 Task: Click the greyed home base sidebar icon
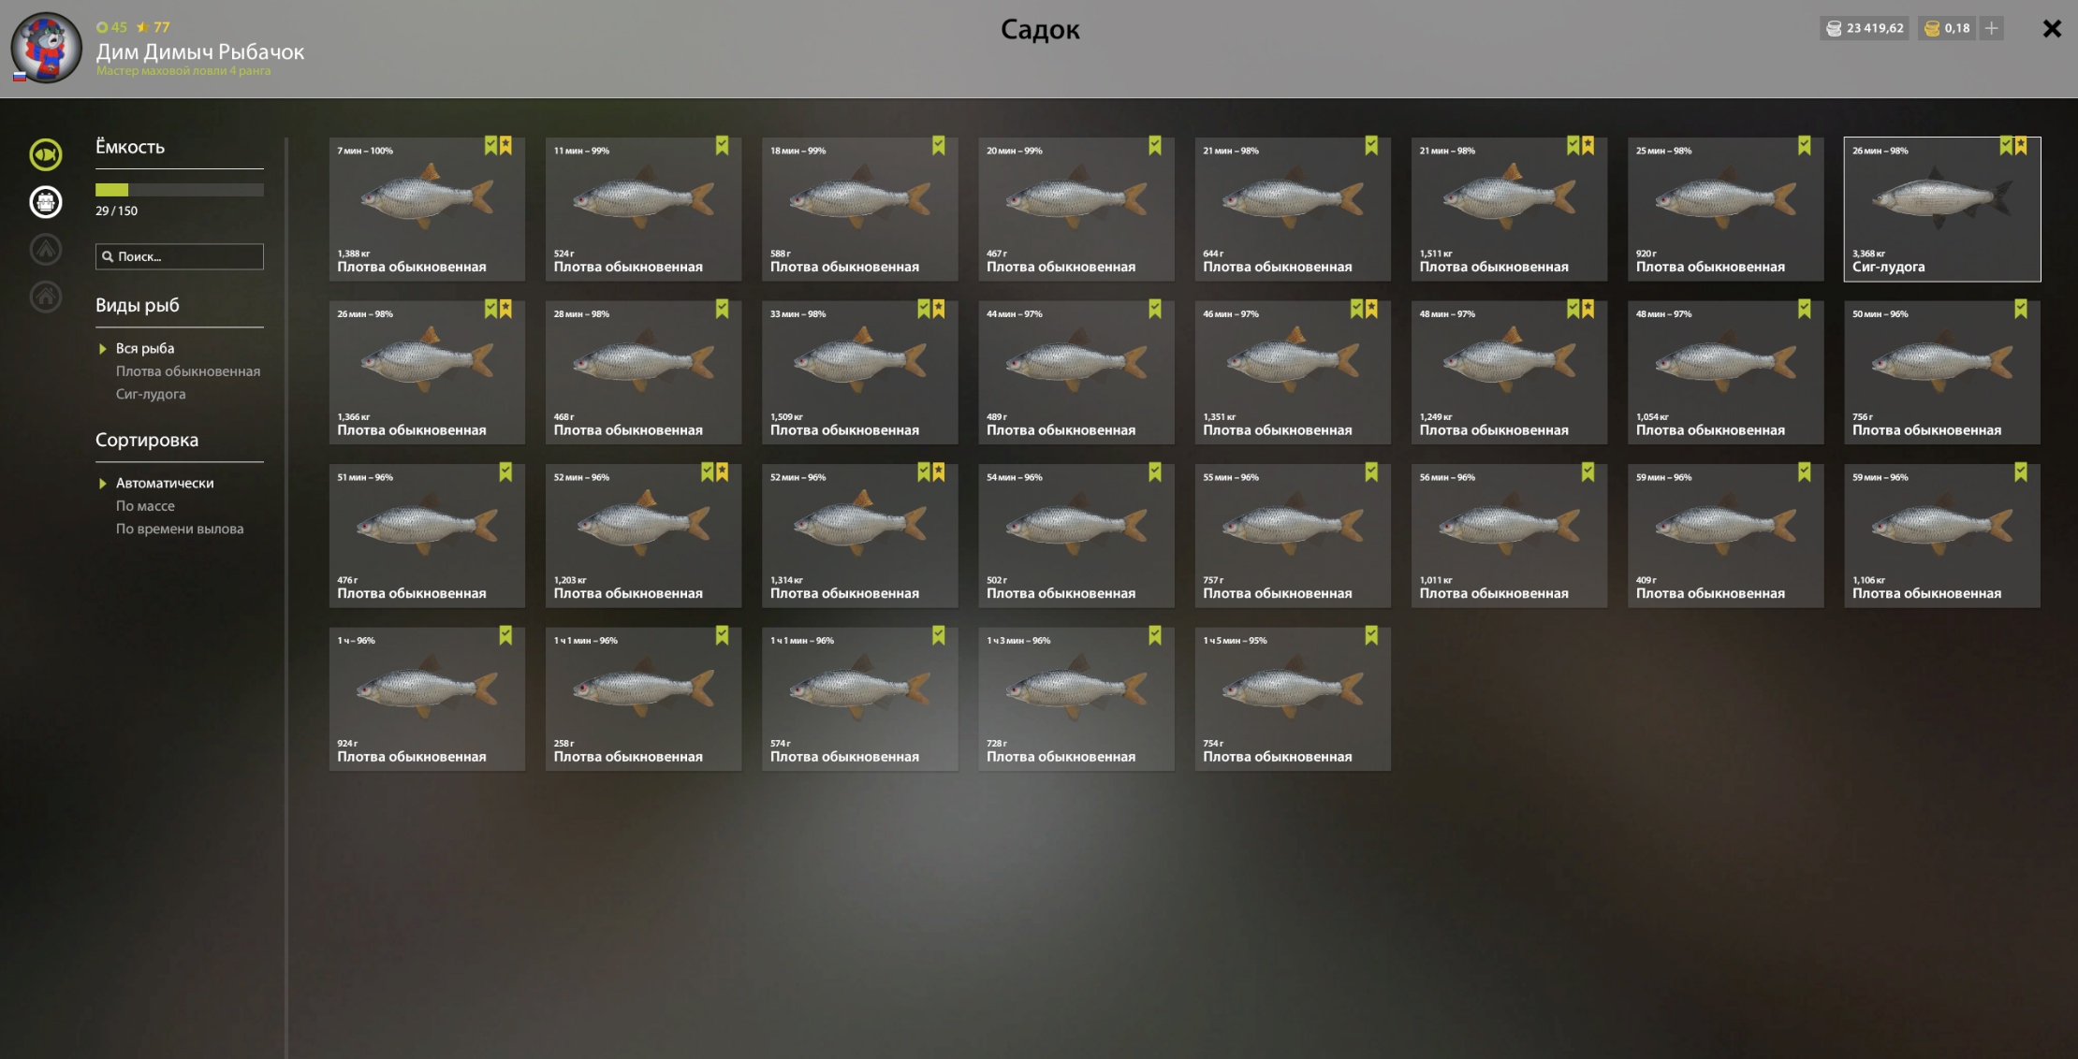[x=46, y=297]
